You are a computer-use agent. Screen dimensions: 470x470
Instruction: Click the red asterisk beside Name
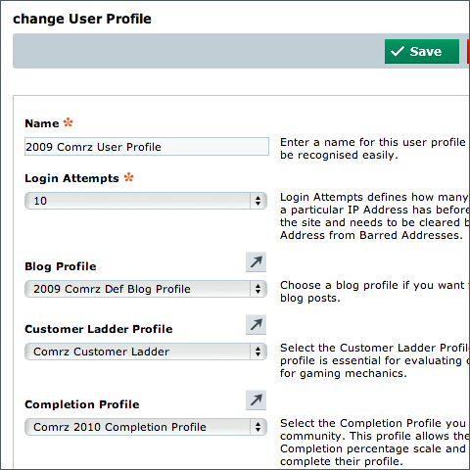coord(68,122)
